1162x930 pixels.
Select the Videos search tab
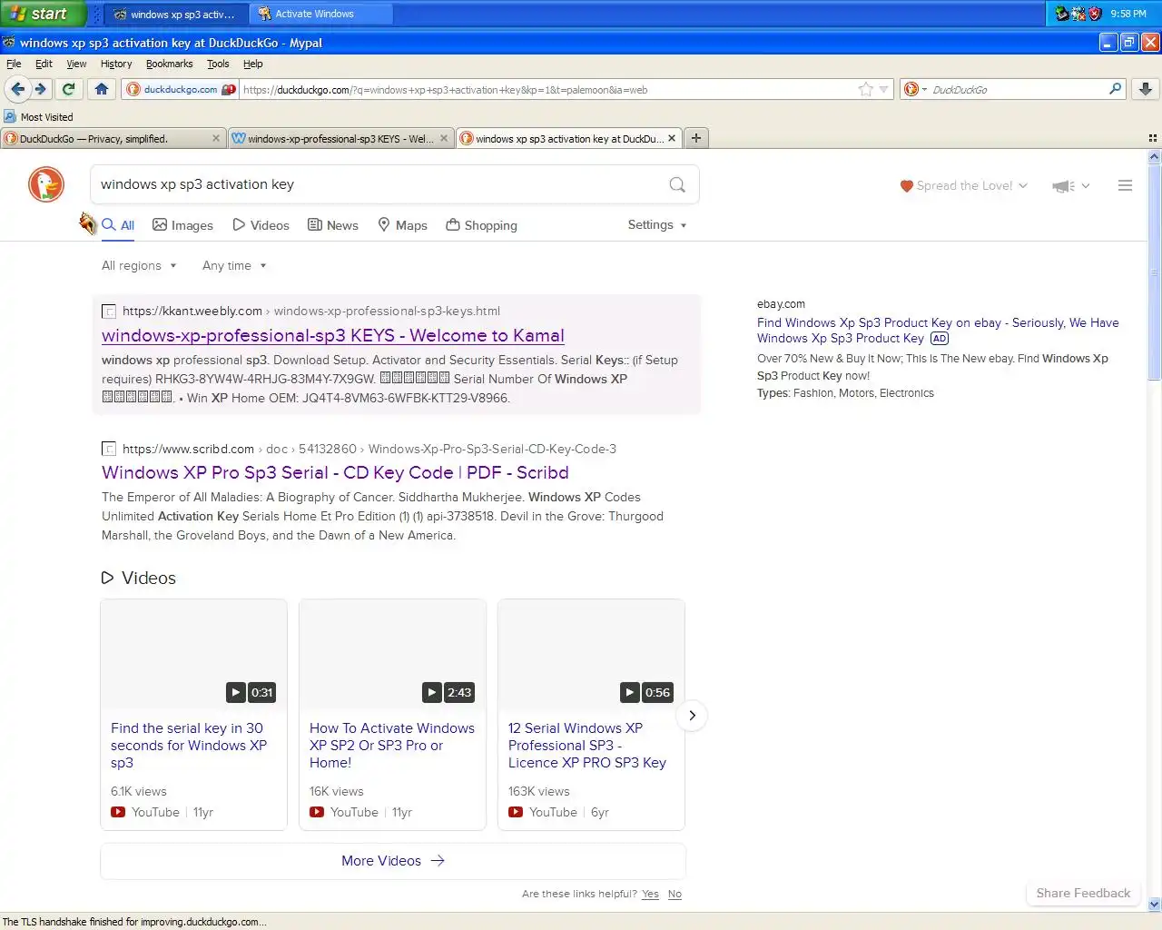click(261, 225)
